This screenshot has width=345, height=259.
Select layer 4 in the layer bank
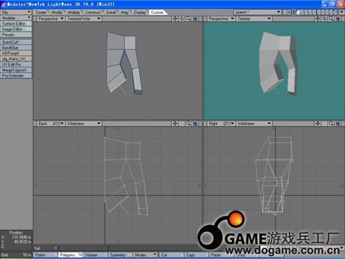point(310,12)
